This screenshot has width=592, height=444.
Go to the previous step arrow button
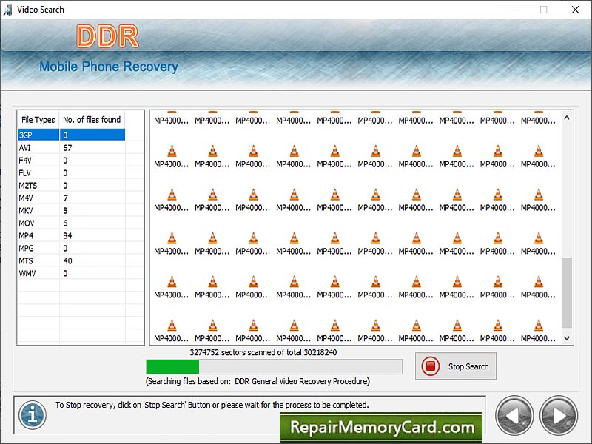(x=514, y=416)
